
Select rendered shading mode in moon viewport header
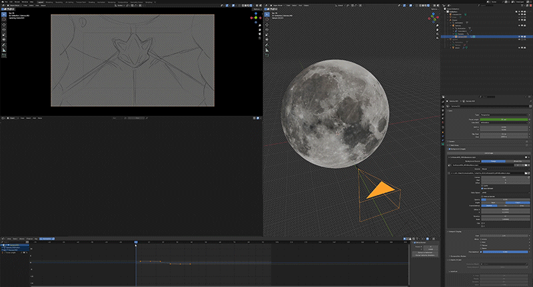pos(428,5)
